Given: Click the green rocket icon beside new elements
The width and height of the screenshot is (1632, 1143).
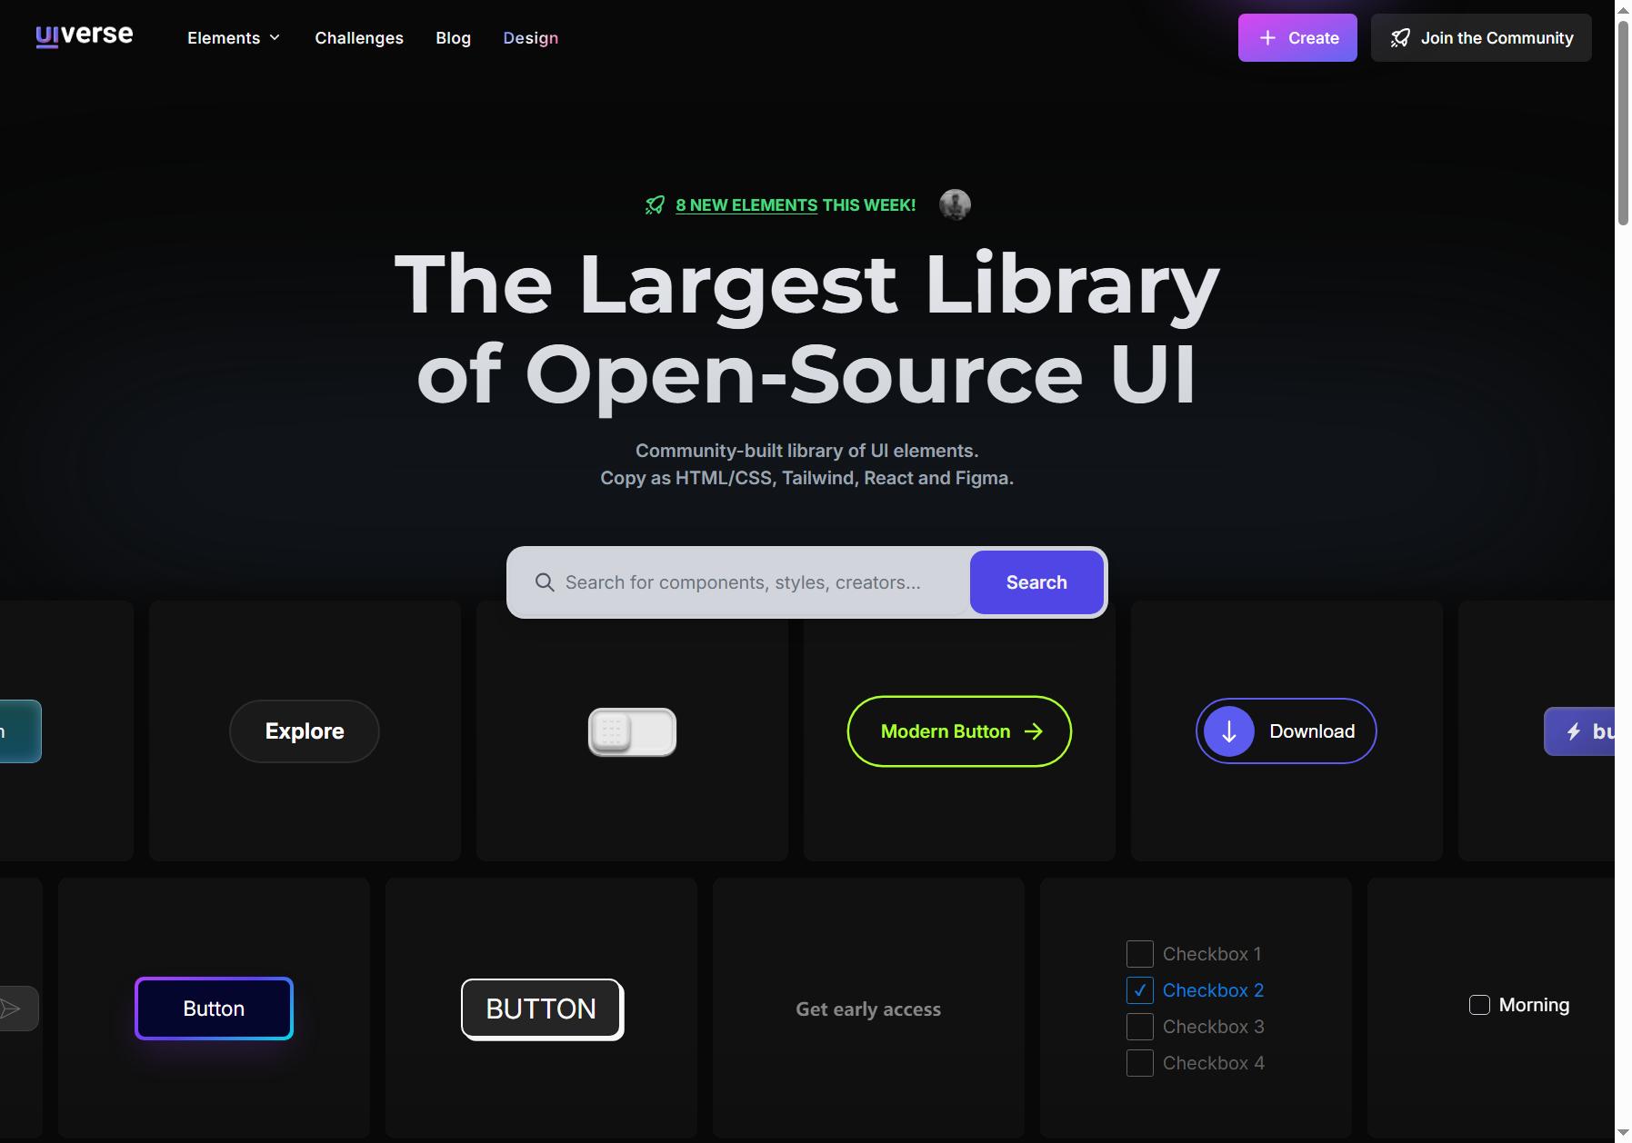Looking at the screenshot, I should tap(655, 205).
